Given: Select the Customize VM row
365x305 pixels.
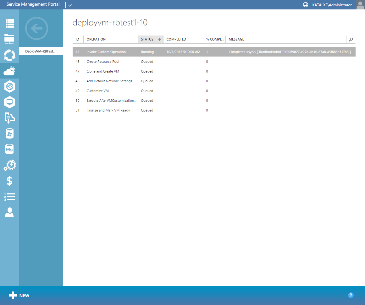Looking at the screenshot, I should tap(214, 91).
